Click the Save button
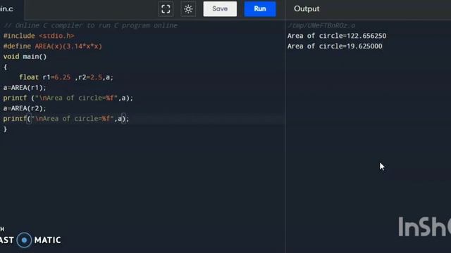 point(220,9)
